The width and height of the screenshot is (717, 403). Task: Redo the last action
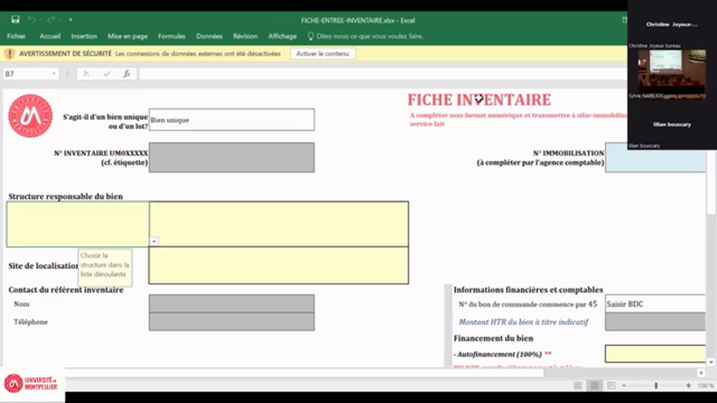pyautogui.click(x=50, y=20)
